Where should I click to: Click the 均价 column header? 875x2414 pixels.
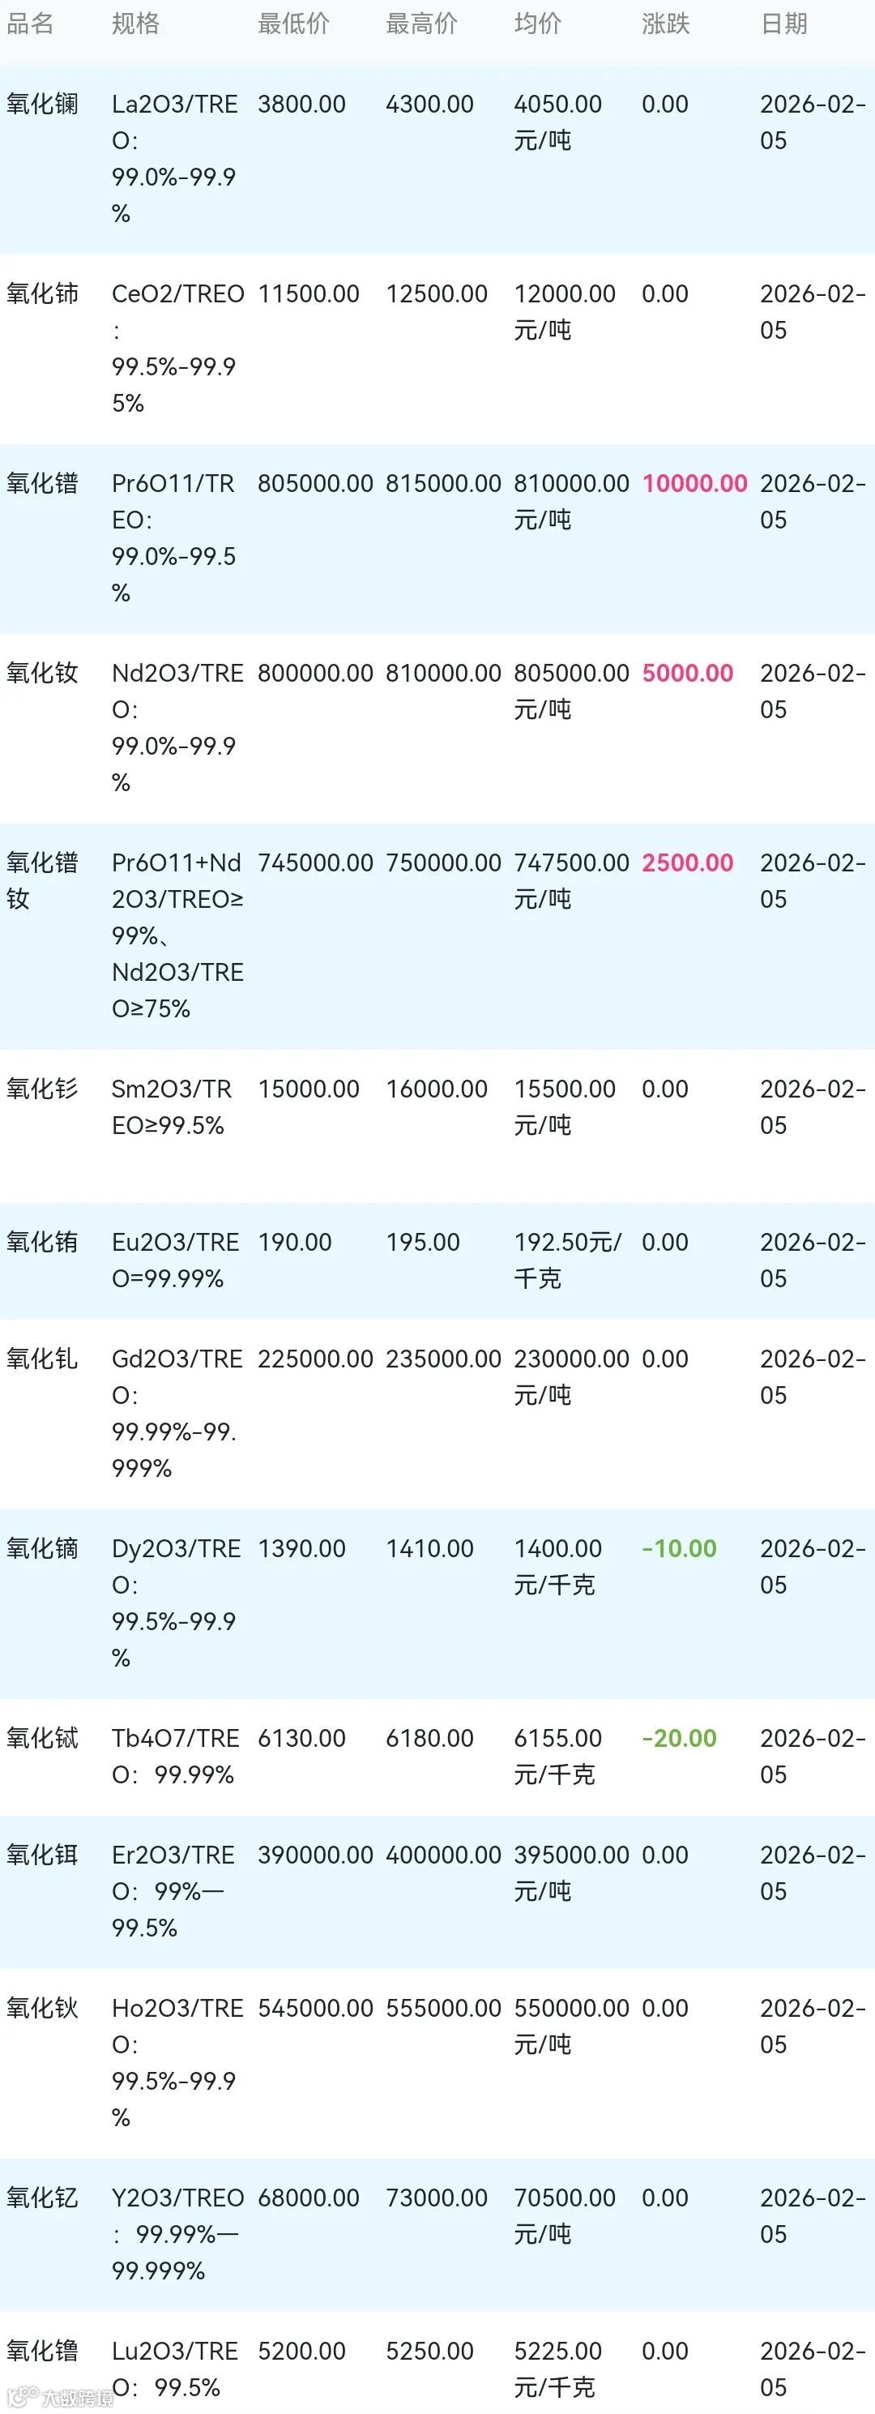point(537,24)
